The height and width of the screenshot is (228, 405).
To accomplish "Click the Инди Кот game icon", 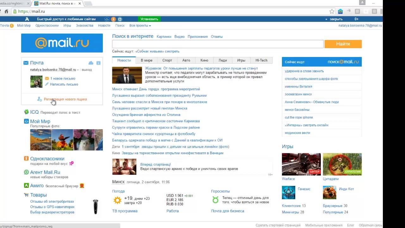I will pyautogui.click(x=329, y=192).
